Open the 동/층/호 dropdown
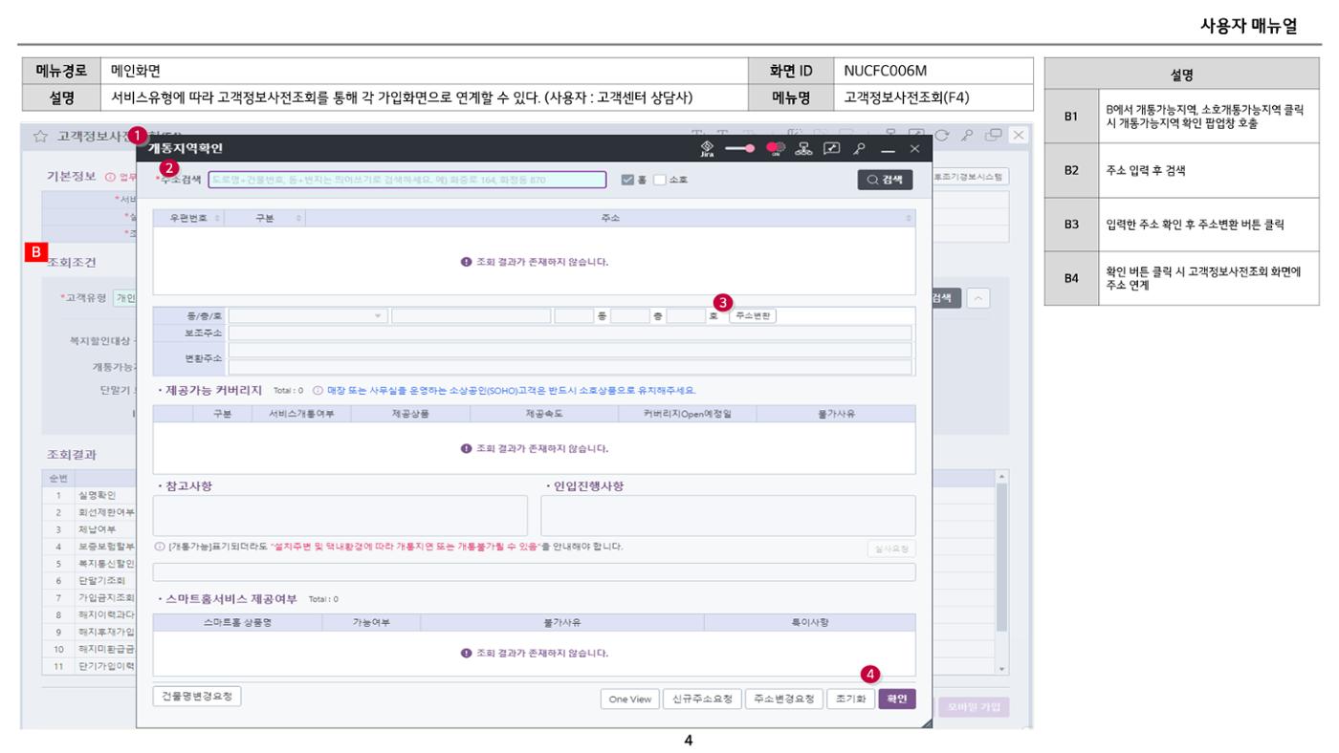This screenshot has width=1339, height=753. point(308,315)
